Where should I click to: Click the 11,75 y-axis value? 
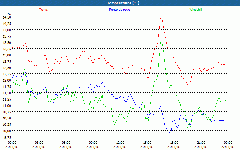pyautogui.click(x=7, y=86)
